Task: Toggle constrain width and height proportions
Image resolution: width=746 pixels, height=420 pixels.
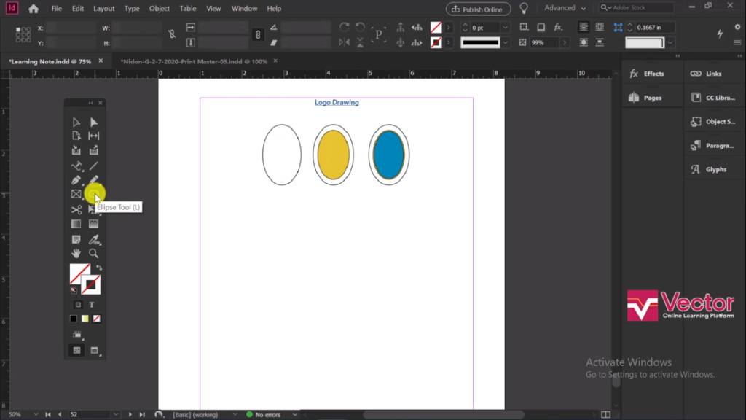Action: 172,34
